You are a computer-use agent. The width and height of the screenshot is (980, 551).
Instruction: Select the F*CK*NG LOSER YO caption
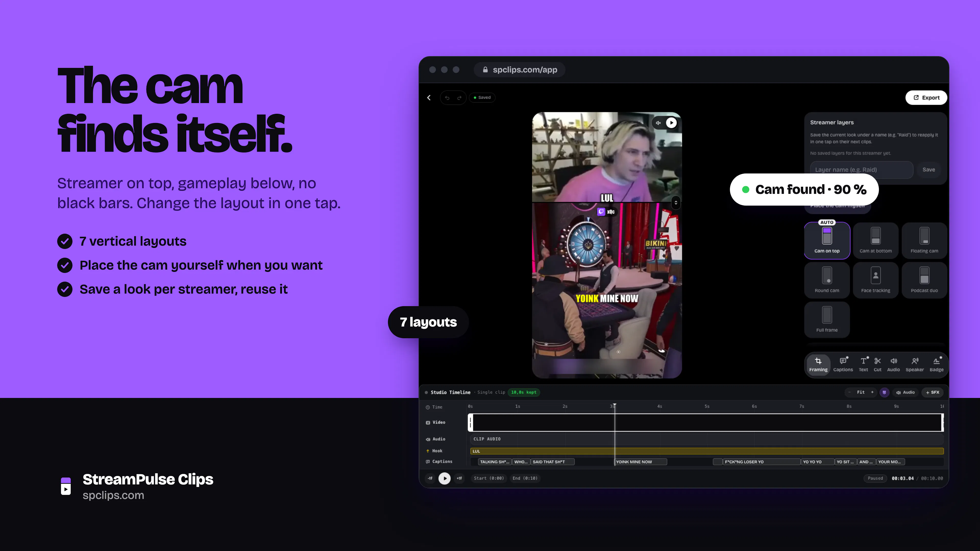pos(762,462)
